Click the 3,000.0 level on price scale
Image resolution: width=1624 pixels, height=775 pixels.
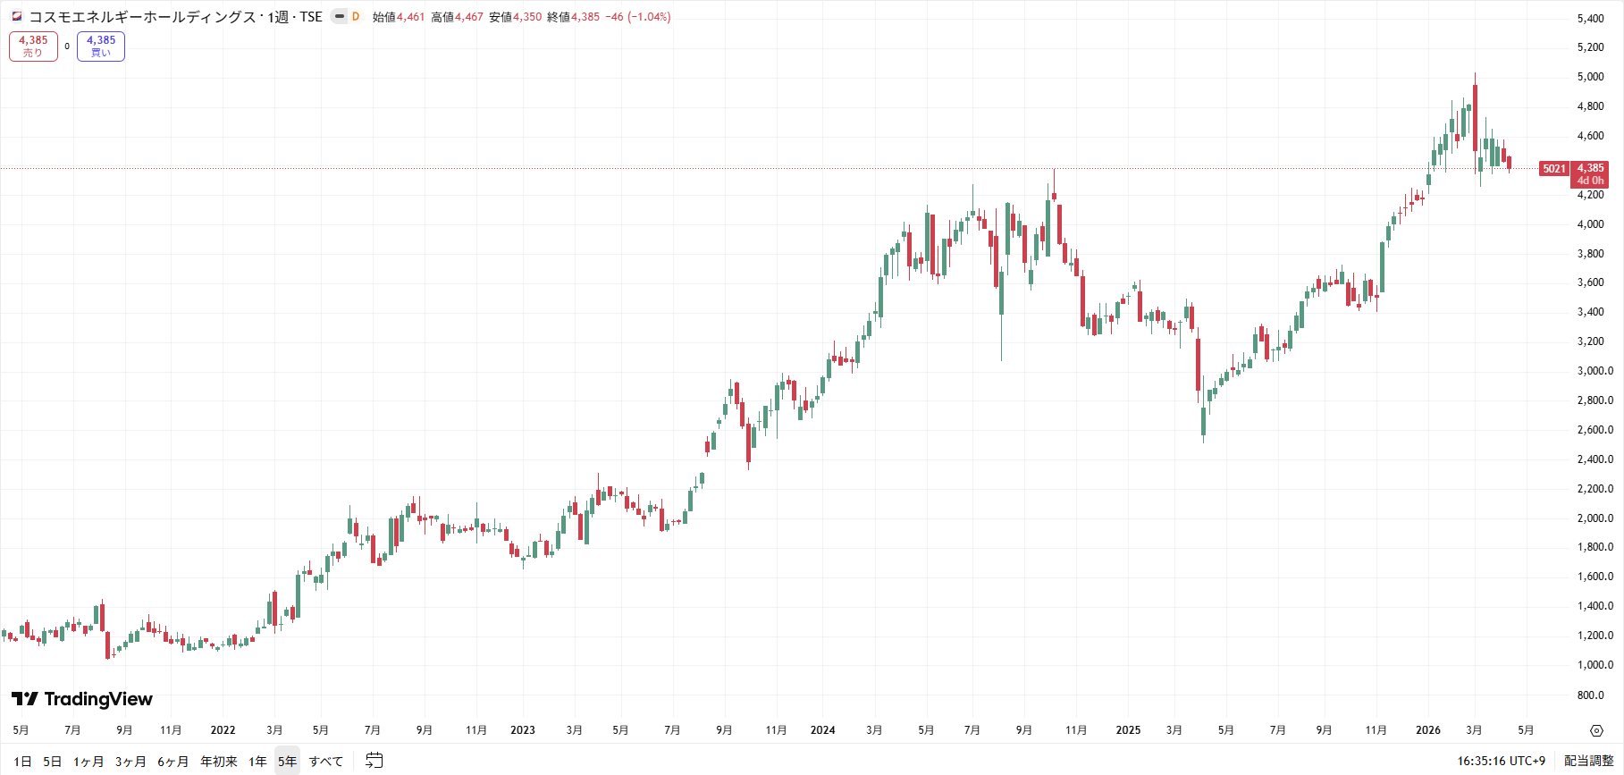1595,371
